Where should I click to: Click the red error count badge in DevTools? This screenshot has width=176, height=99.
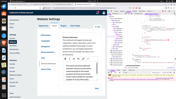[x=163, y=11]
